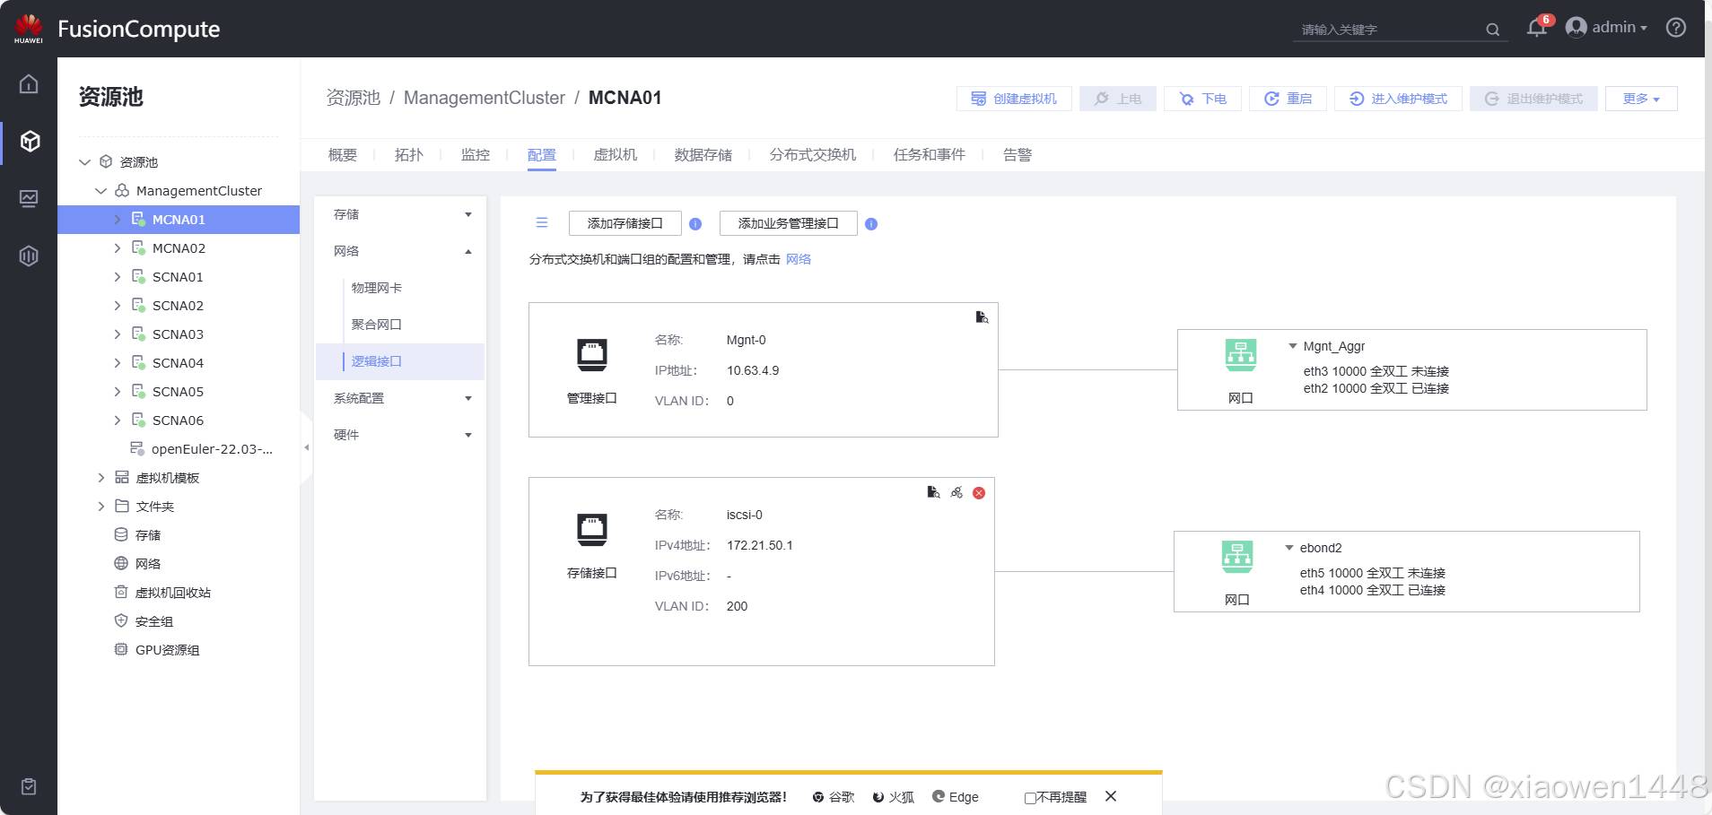1712x815 pixels.
Task: Click the notification bell icon
Action: 1536,28
